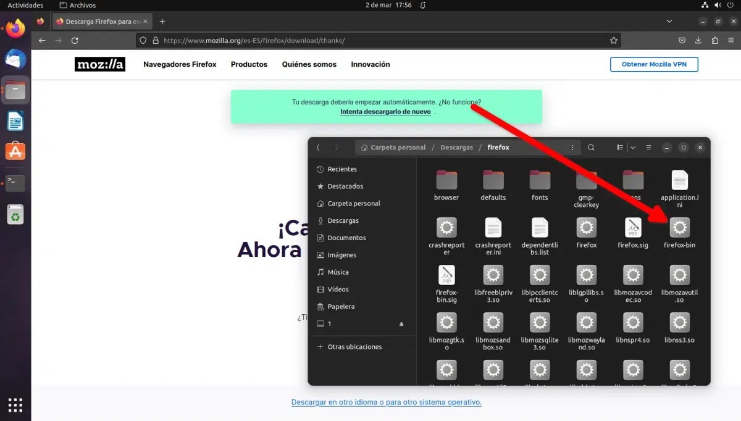Open Navegadores Firefox menu on Mozilla site
741x421 pixels.
click(180, 64)
